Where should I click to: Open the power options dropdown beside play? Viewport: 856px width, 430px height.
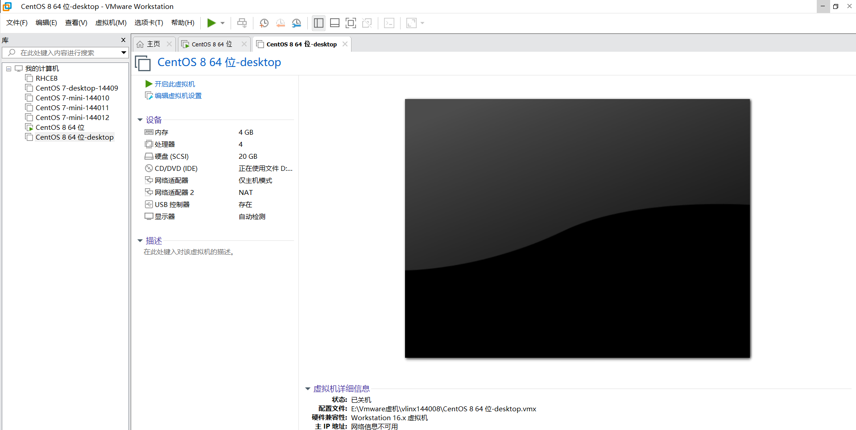tap(222, 23)
